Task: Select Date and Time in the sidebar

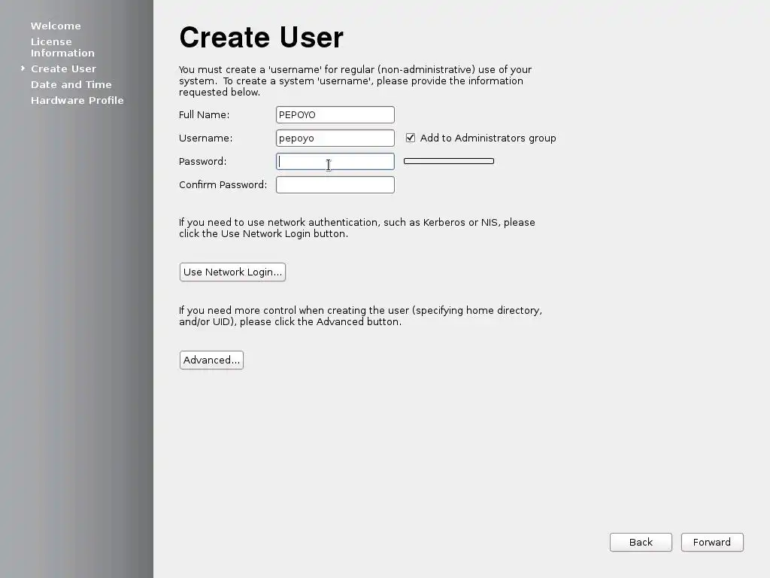Action: pos(71,84)
